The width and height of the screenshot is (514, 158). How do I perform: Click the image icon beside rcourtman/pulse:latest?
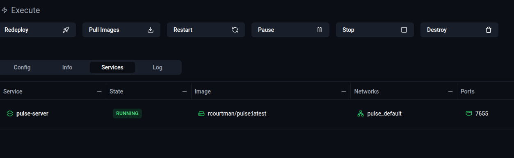[201, 113]
